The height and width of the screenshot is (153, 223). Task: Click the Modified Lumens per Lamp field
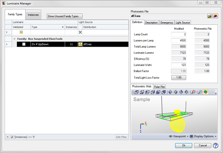[x=179, y=40]
